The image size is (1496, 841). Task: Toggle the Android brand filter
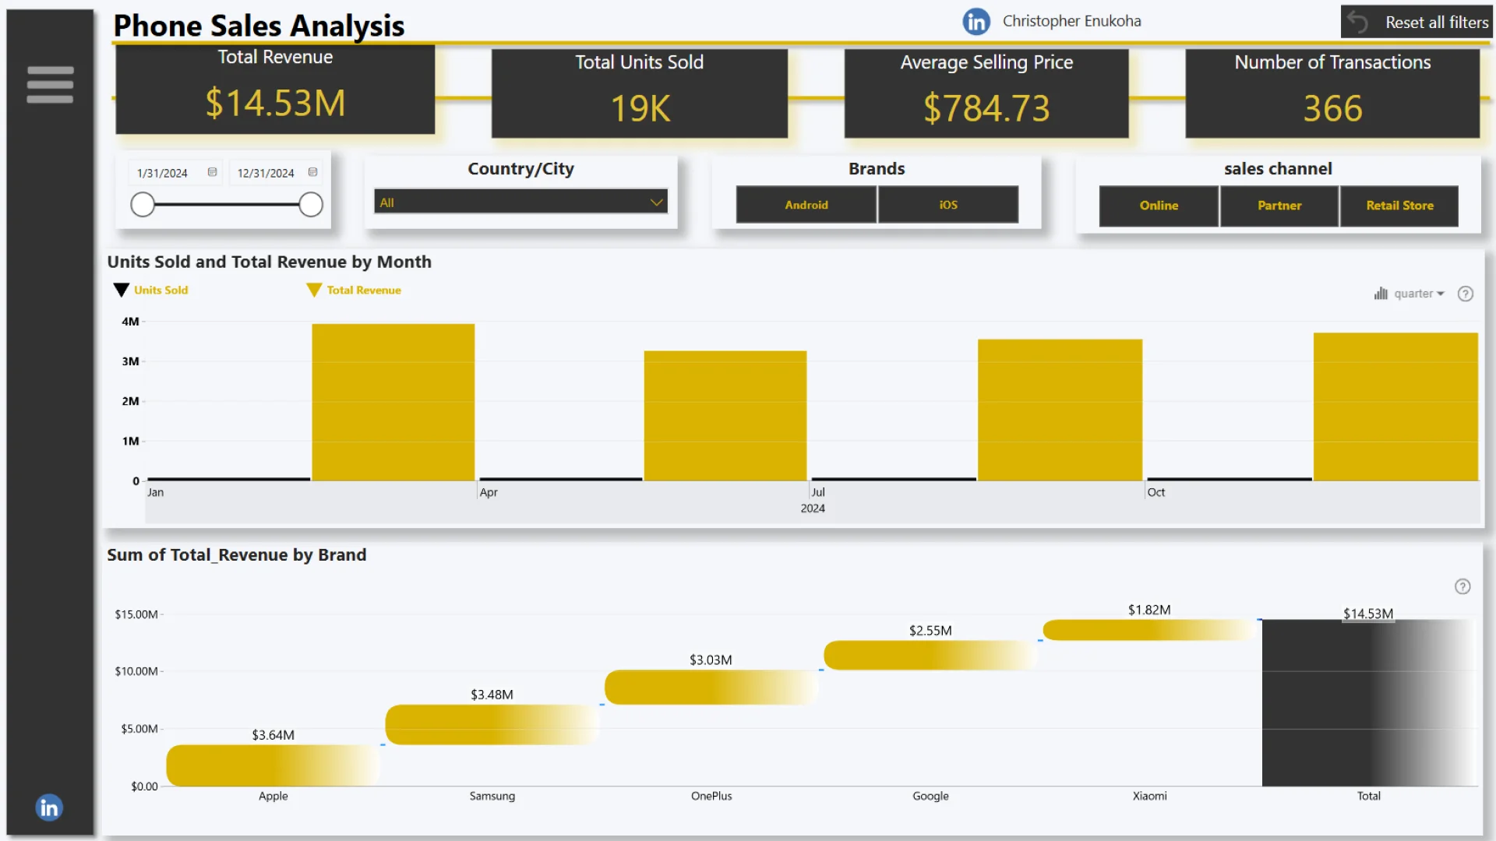click(x=806, y=205)
